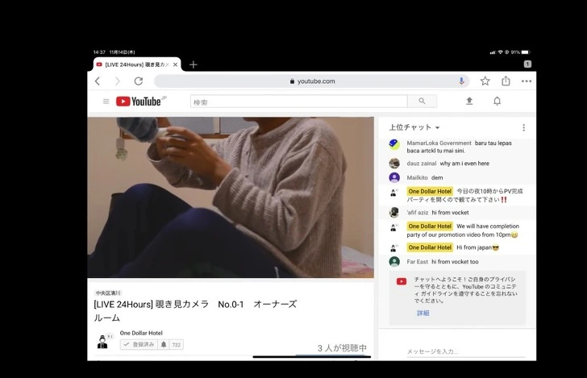Viewport: 587px width, 378px height.
Task: Click the subscriber count 732
Action: pos(177,345)
